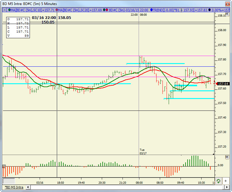The image size is (232, 192).
Task: Click the Tue 03/17 session date label
Action: [x=143, y=152]
